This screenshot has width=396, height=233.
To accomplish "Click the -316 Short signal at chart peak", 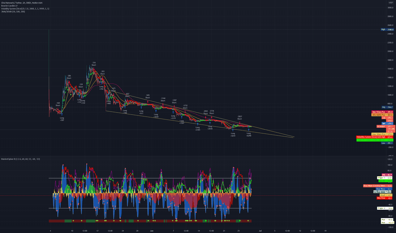I will pos(94,64).
